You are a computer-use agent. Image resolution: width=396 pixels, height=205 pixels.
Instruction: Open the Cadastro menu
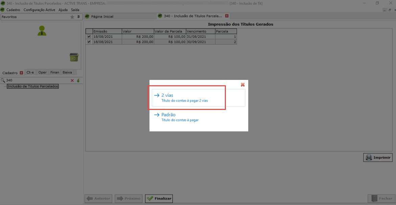(13, 10)
